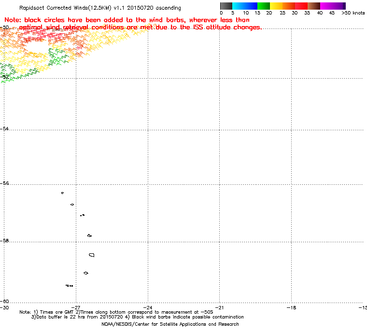Screen dimensions: 367x332
Task: Click the '-58' latitude axis label
Action: click(x=5, y=240)
